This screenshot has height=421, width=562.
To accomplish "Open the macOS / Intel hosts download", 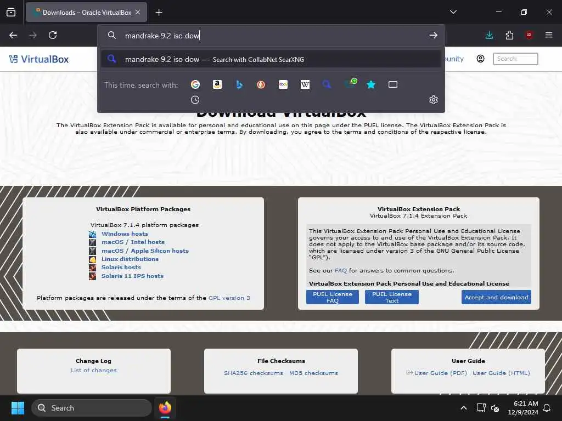I will click(133, 242).
